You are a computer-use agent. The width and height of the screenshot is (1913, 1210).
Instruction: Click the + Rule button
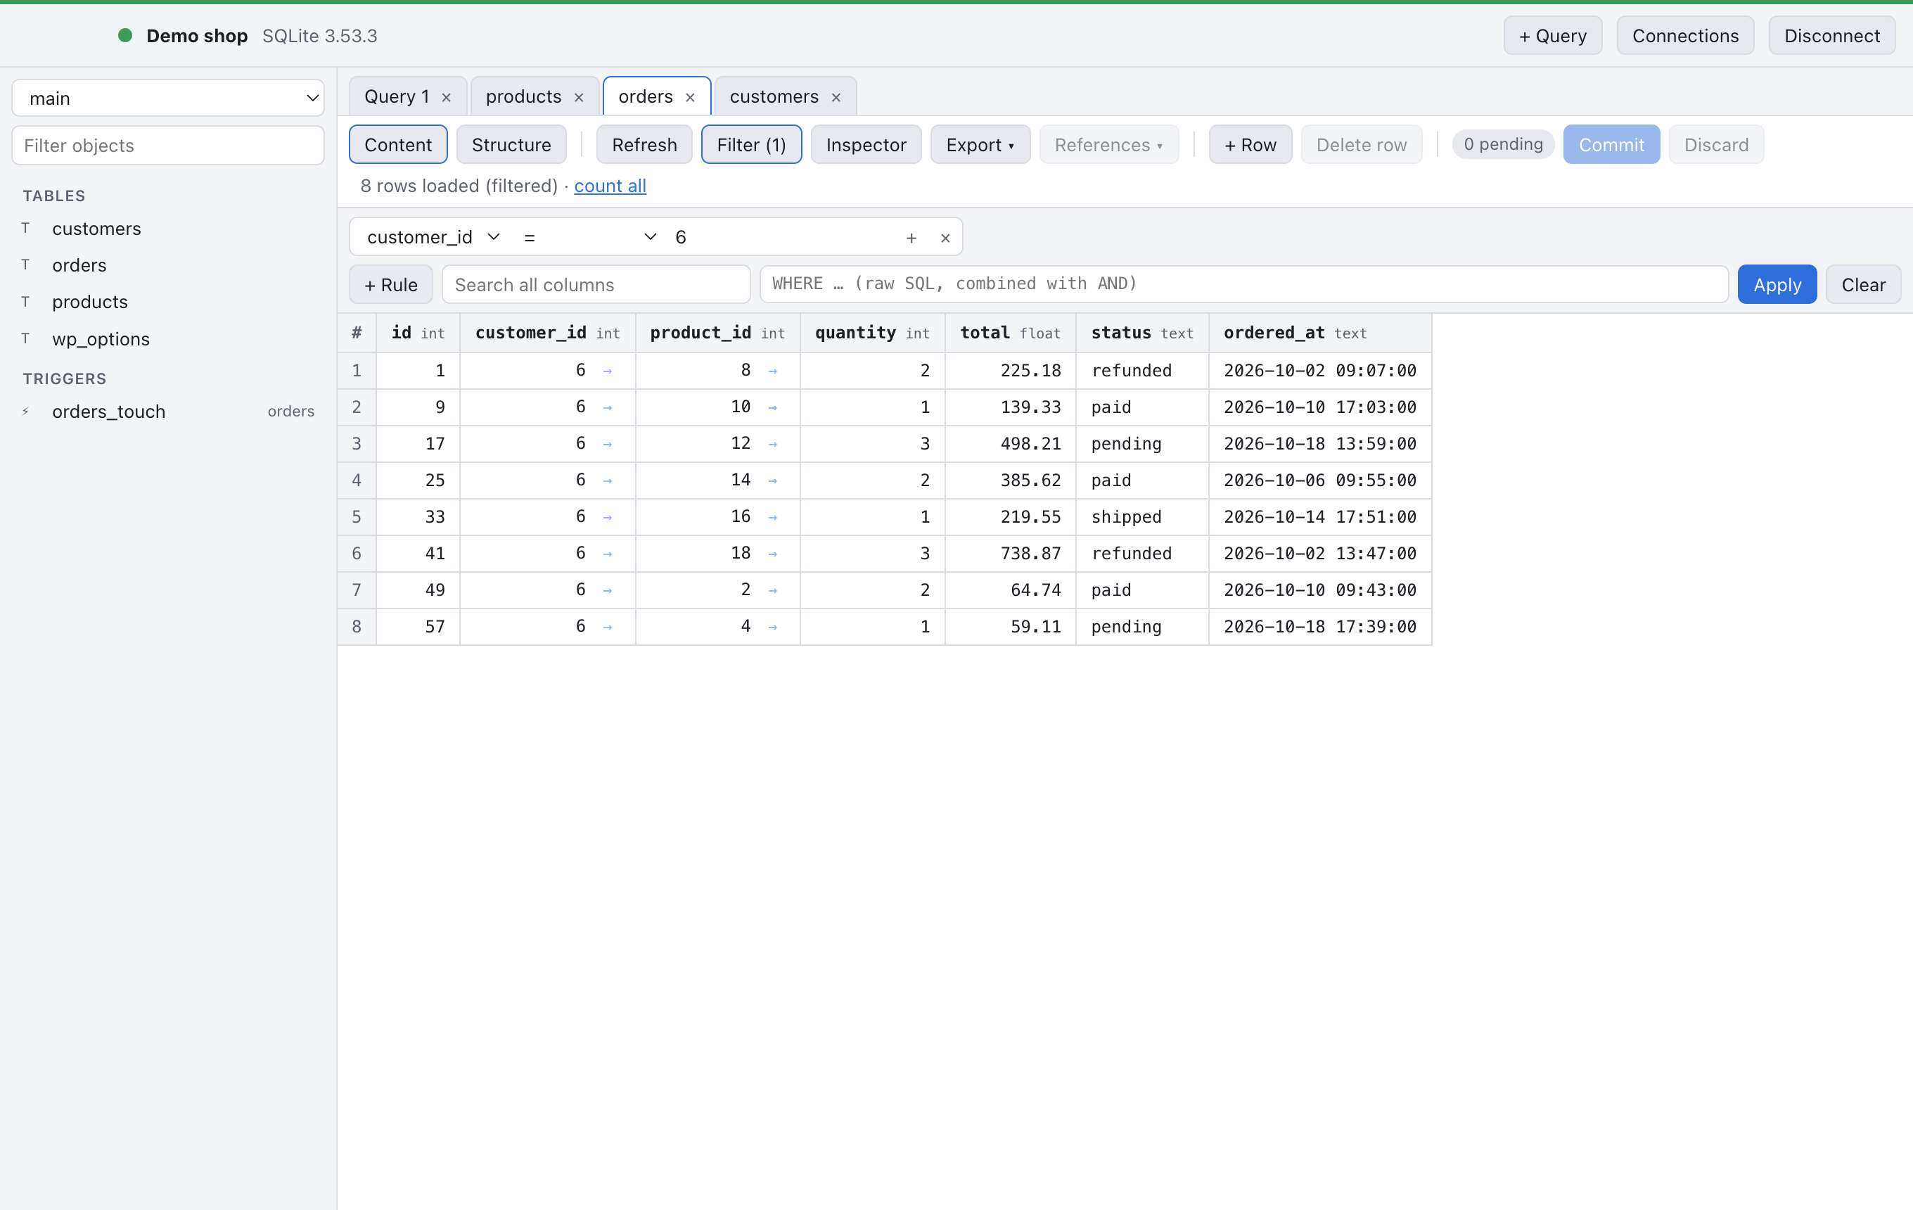click(x=390, y=284)
